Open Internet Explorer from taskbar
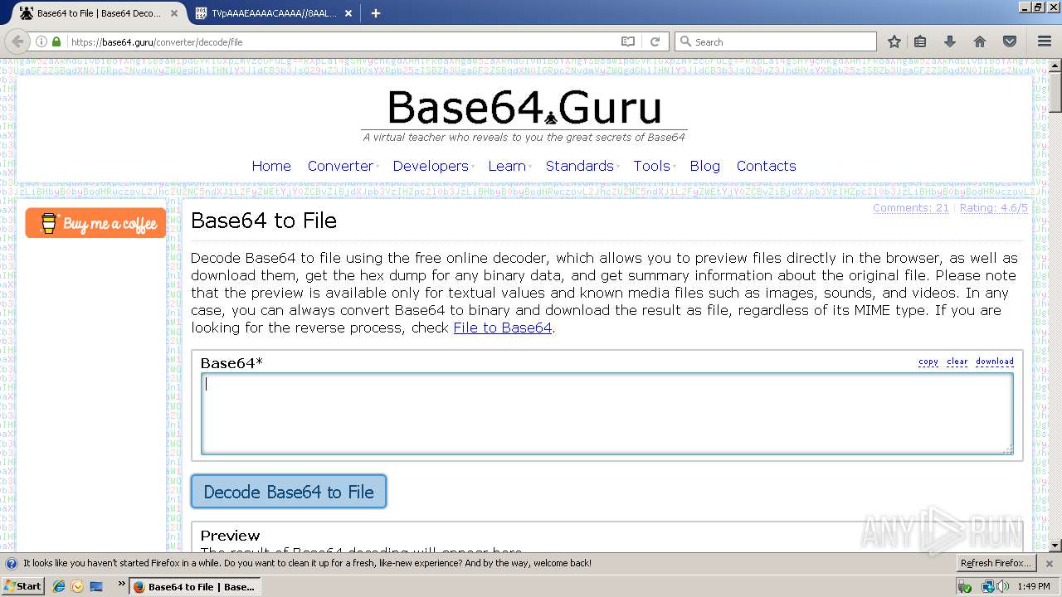Viewport: 1062px width, 597px height. coord(59,586)
